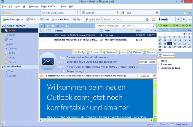The width and height of the screenshot is (193, 127).
Task: Switch to the Calendar tab
Action: 100,13
